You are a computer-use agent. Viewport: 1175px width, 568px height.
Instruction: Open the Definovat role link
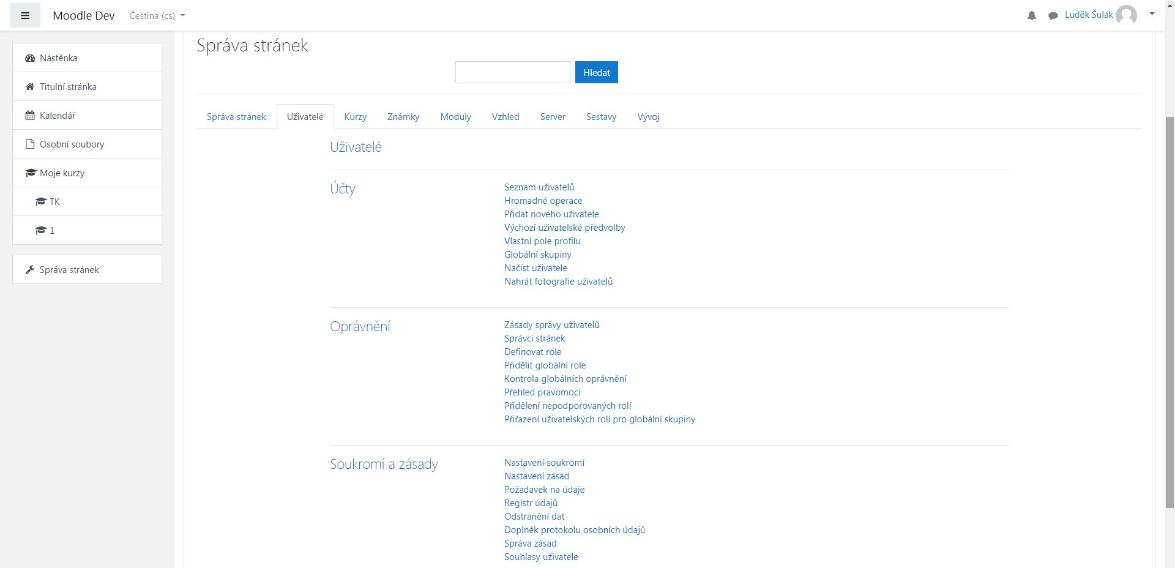532,352
